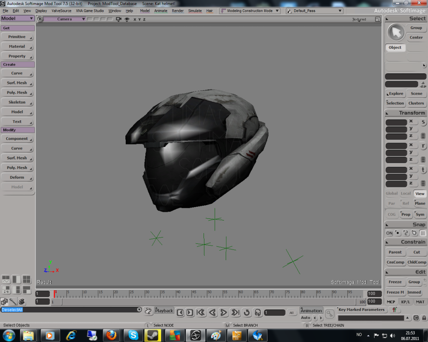The image size is (428, 342).
Task: Click the audio headphones icon
Action: [258, 312]
